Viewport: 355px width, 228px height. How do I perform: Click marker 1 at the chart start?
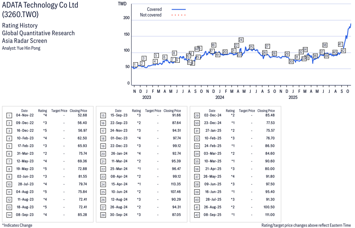[x=135, y=65]
